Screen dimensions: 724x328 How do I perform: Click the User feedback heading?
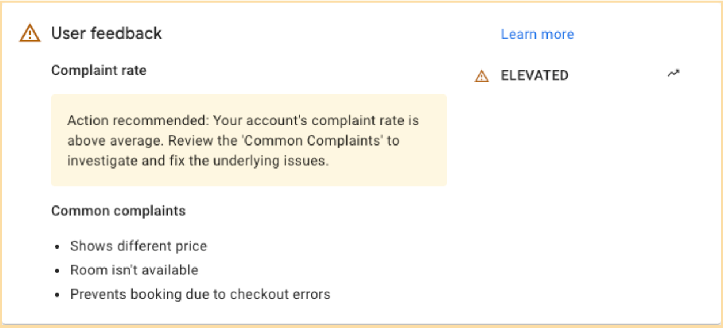click(107, 33)
